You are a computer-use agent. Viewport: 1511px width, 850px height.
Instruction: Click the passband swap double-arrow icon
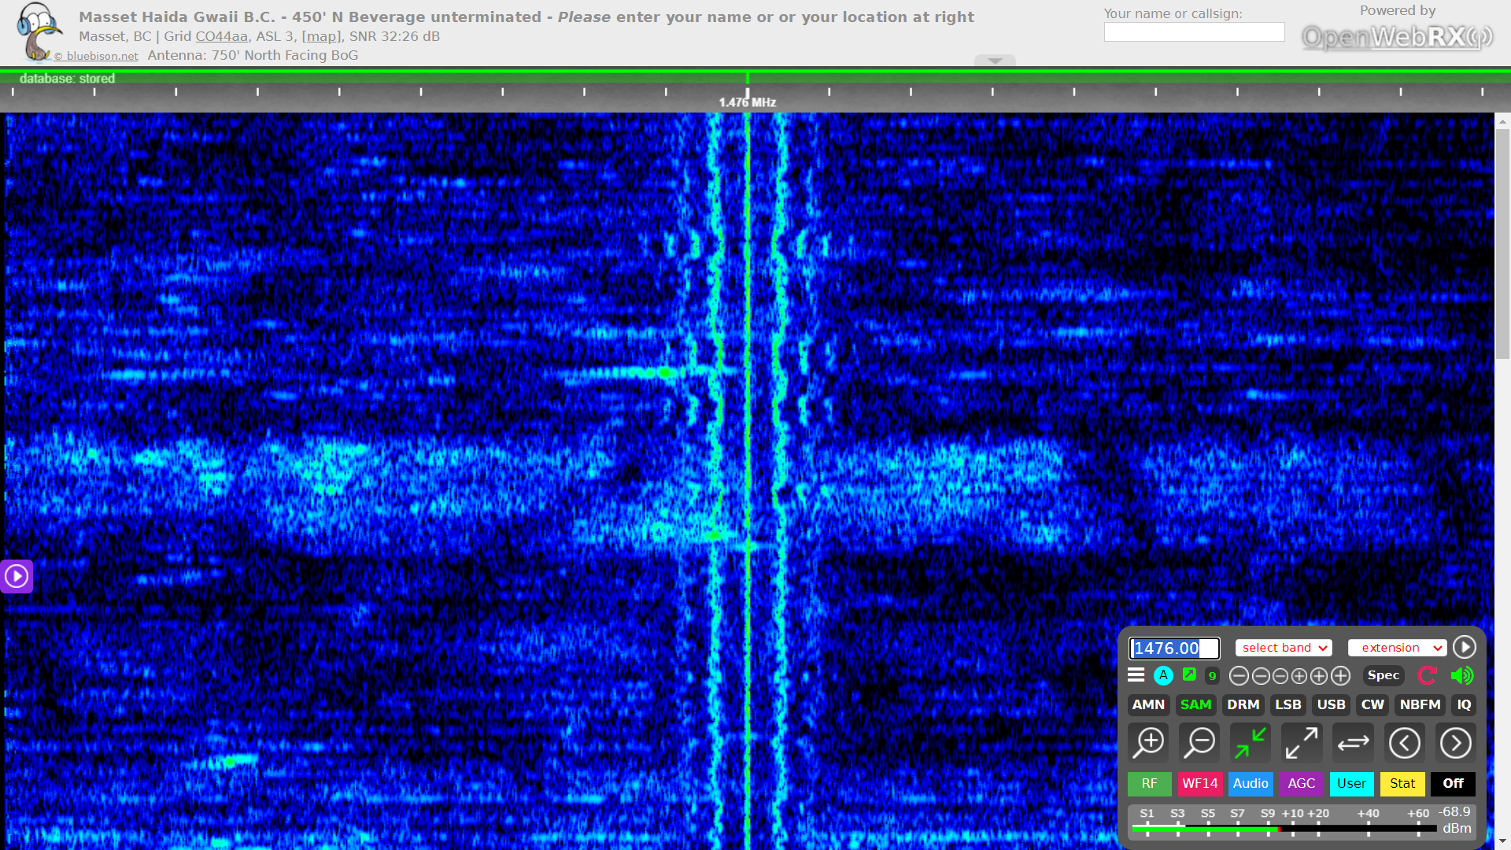point(1353,742)
